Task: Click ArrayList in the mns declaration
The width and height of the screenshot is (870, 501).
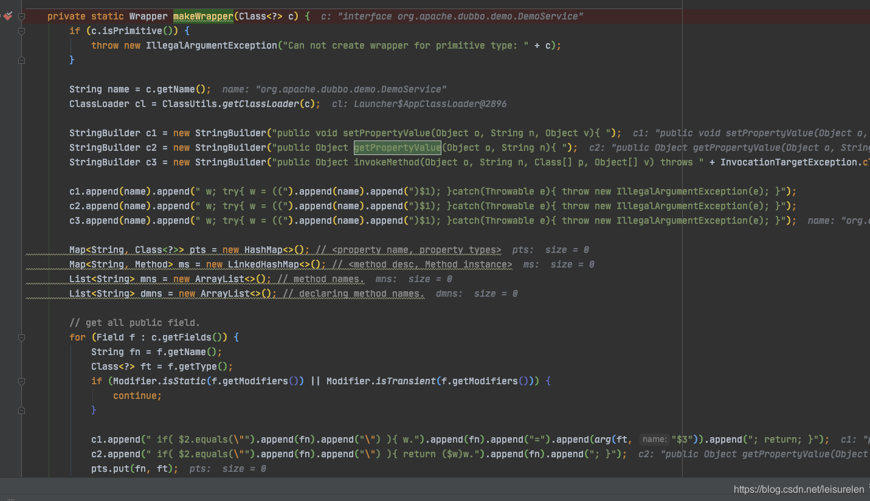Action: 219,279
